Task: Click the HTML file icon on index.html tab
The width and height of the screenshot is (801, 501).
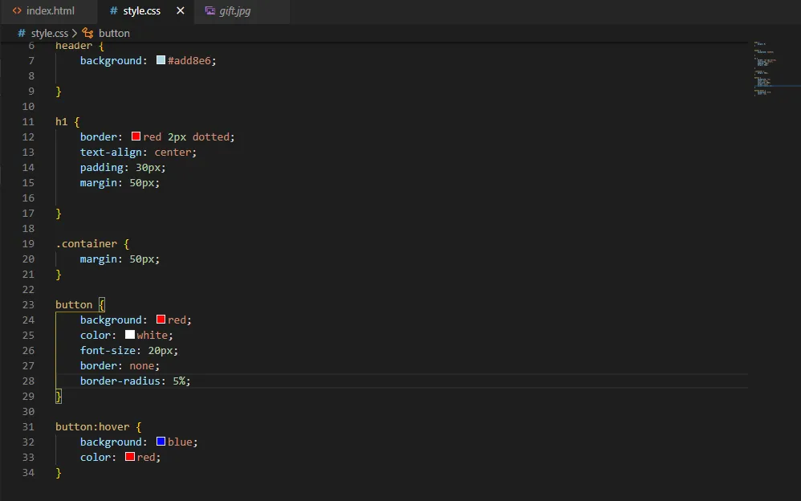Action: (x=17, y=10)
